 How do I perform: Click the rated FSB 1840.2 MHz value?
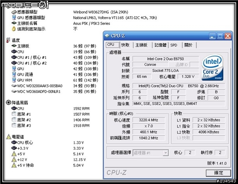pos(149,138)
